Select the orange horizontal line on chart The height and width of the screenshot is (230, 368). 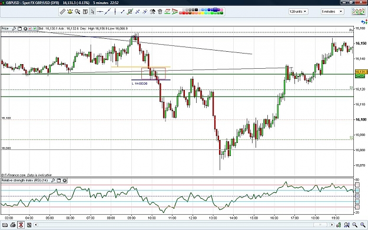click(141, 67)
